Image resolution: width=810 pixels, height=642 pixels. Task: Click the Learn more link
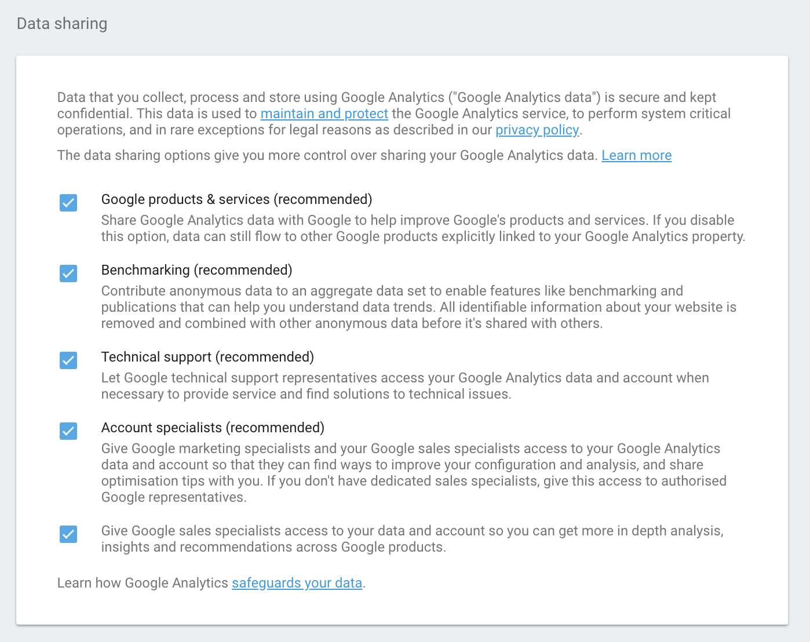coord(637,155)
